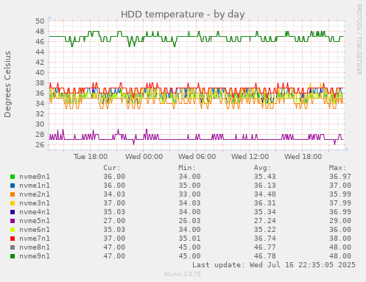Click the 'Min:' column header
Viewport: 366px width, 282px height.
187,168
